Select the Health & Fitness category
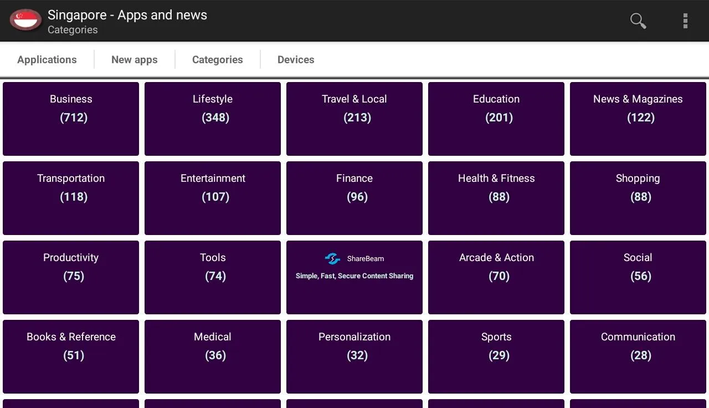709x408 pixels. (x=496, y=198)
